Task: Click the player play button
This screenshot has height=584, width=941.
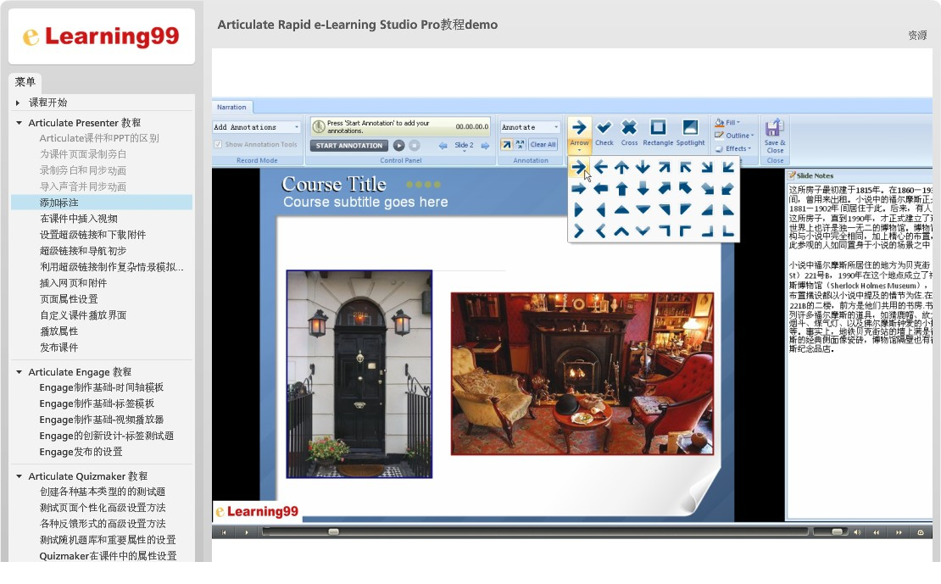Action: (x=246, y=532)
